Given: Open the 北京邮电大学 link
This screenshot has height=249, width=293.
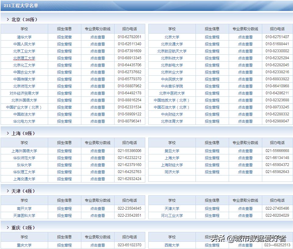Looking at the screenshot, I should tap(172, 65).
